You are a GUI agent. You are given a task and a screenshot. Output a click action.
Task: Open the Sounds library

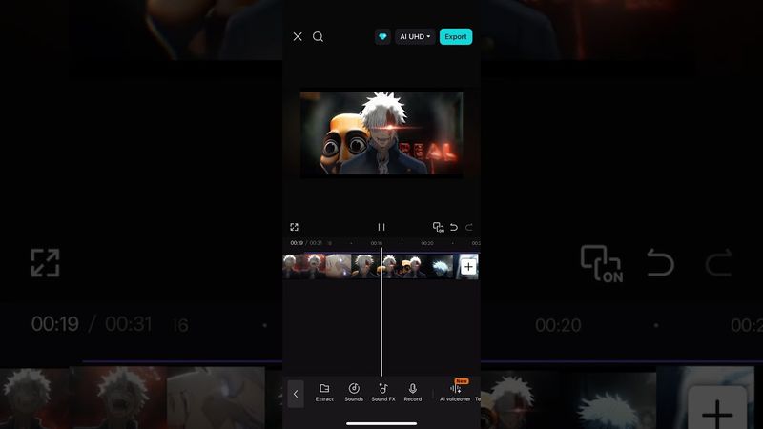click(354, 392)
